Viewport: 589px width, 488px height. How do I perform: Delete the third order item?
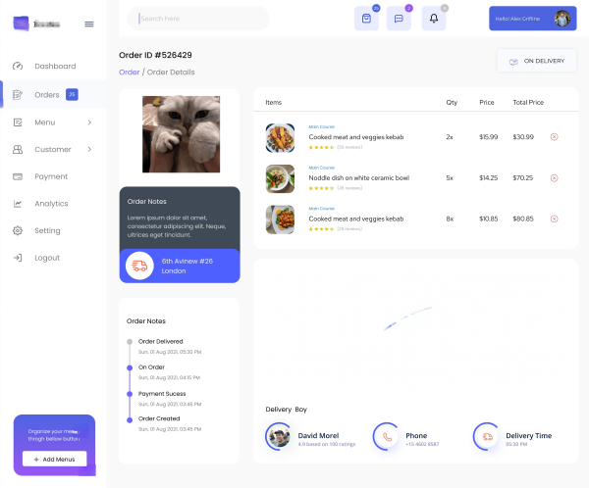pyautogui.click(x=554, y=219)
